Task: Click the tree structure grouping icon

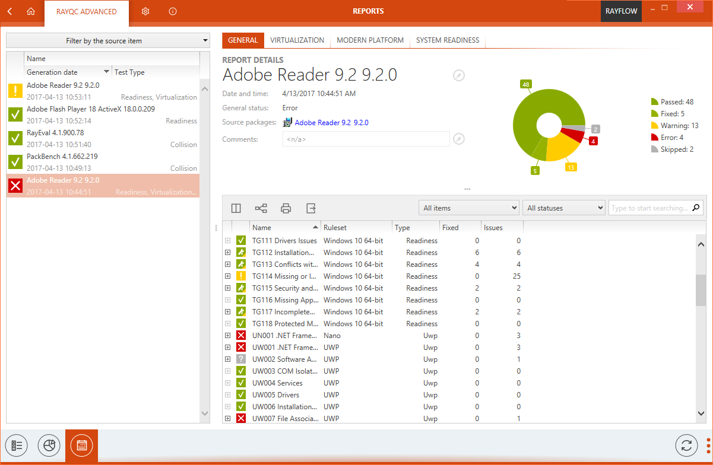Action: (261, 208)
